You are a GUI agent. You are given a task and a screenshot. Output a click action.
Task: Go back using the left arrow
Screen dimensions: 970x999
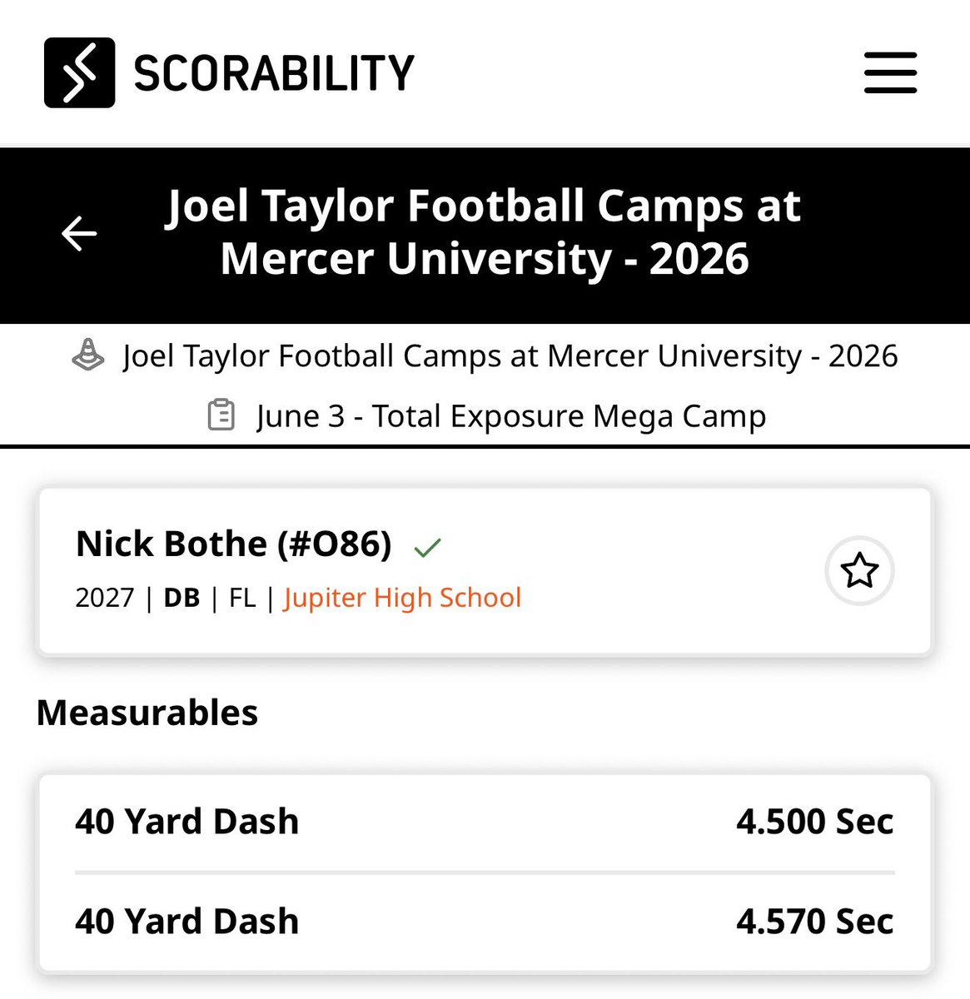point(79,233)
